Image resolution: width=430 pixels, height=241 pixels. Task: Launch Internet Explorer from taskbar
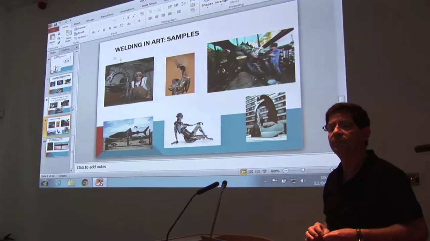click(58, 183)
